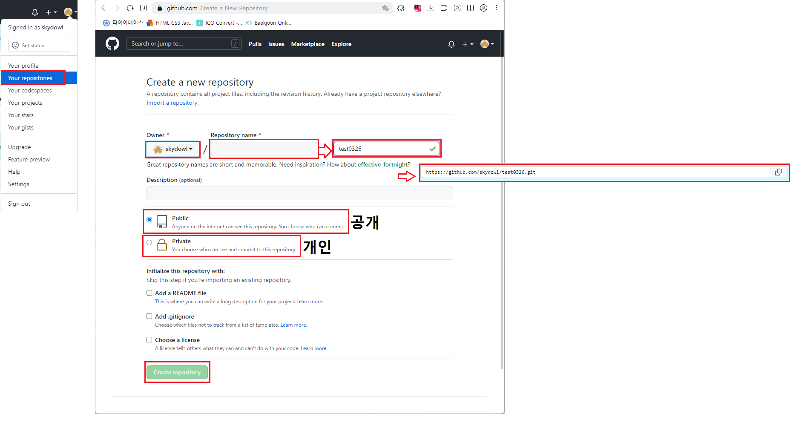Open Explore in the GitHub header

[342, 44]
